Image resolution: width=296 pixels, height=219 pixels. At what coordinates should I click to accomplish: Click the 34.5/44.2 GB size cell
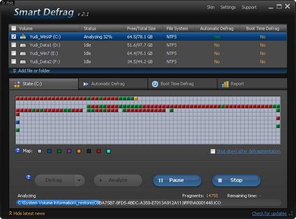[x=140, y=62]
